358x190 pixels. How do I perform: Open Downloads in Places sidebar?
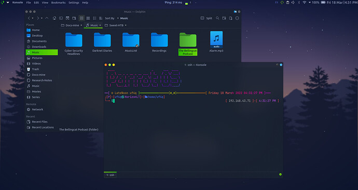coord(39,47)
